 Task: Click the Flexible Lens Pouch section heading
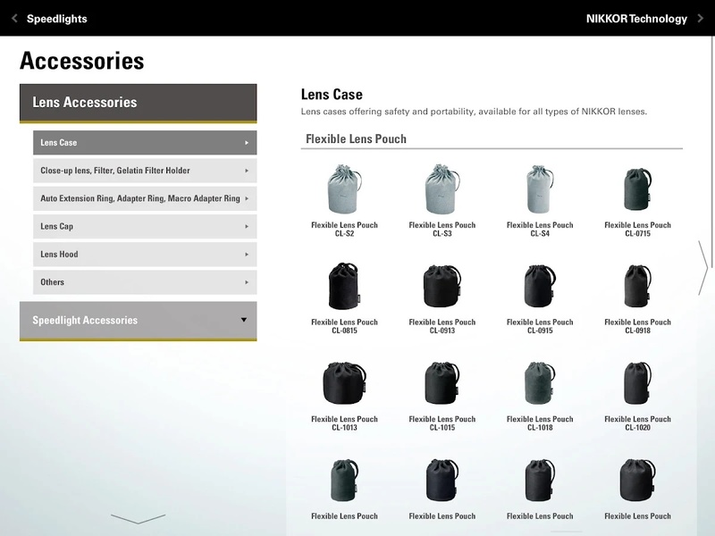point(356,139)
